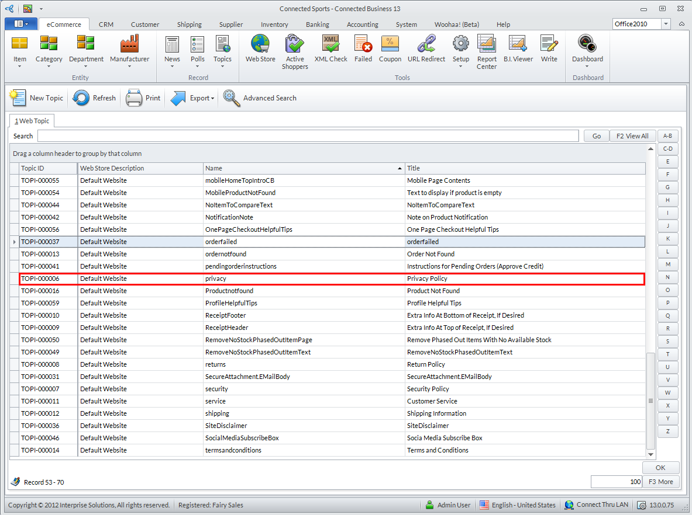The height and width of the screenshot is (515, 692).
Task: Open Advanced Search
Action: click(260, 98)
